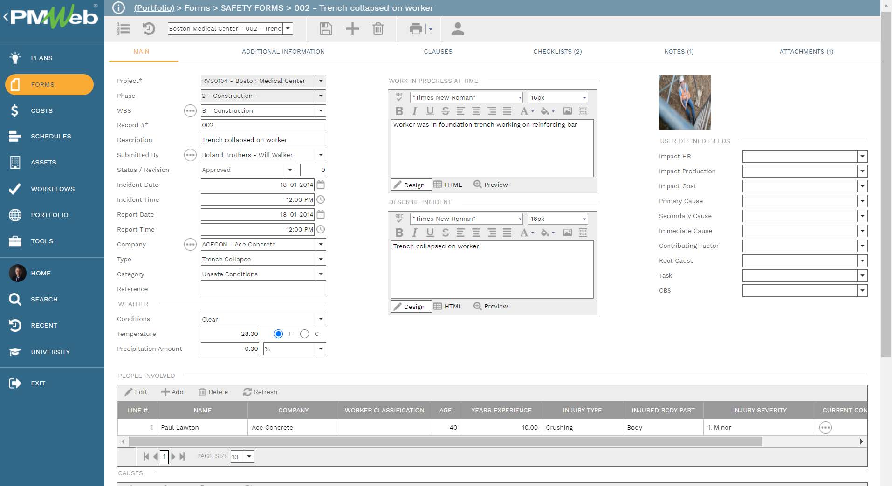Toggle italic in Work In Progress editor
This screenshot has height=486, width=892.
tap(414, 111)
